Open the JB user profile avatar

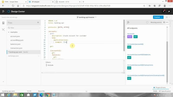pyautogui.click(x=169, y=11)
